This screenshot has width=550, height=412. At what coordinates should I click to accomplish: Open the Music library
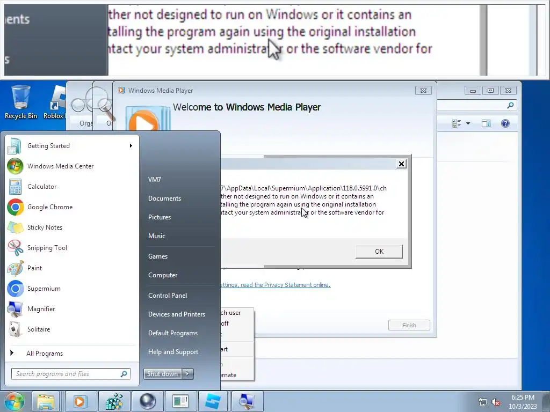157,236
